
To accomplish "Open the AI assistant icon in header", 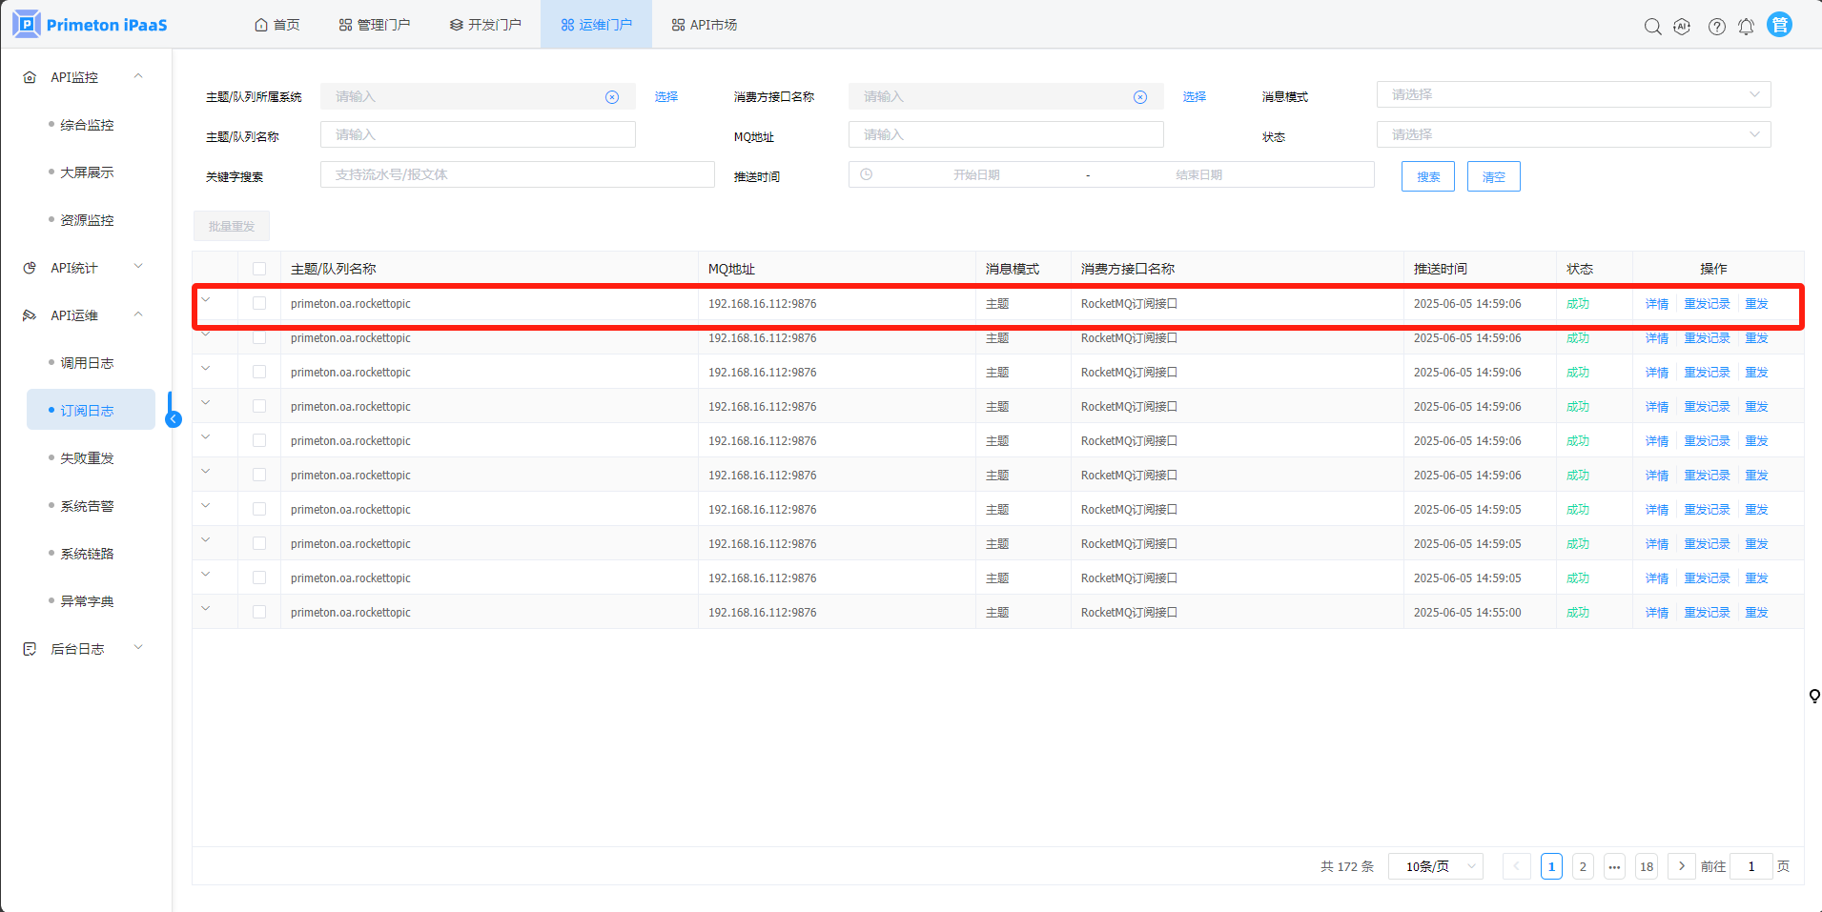I will click(x=1682, y=27).
